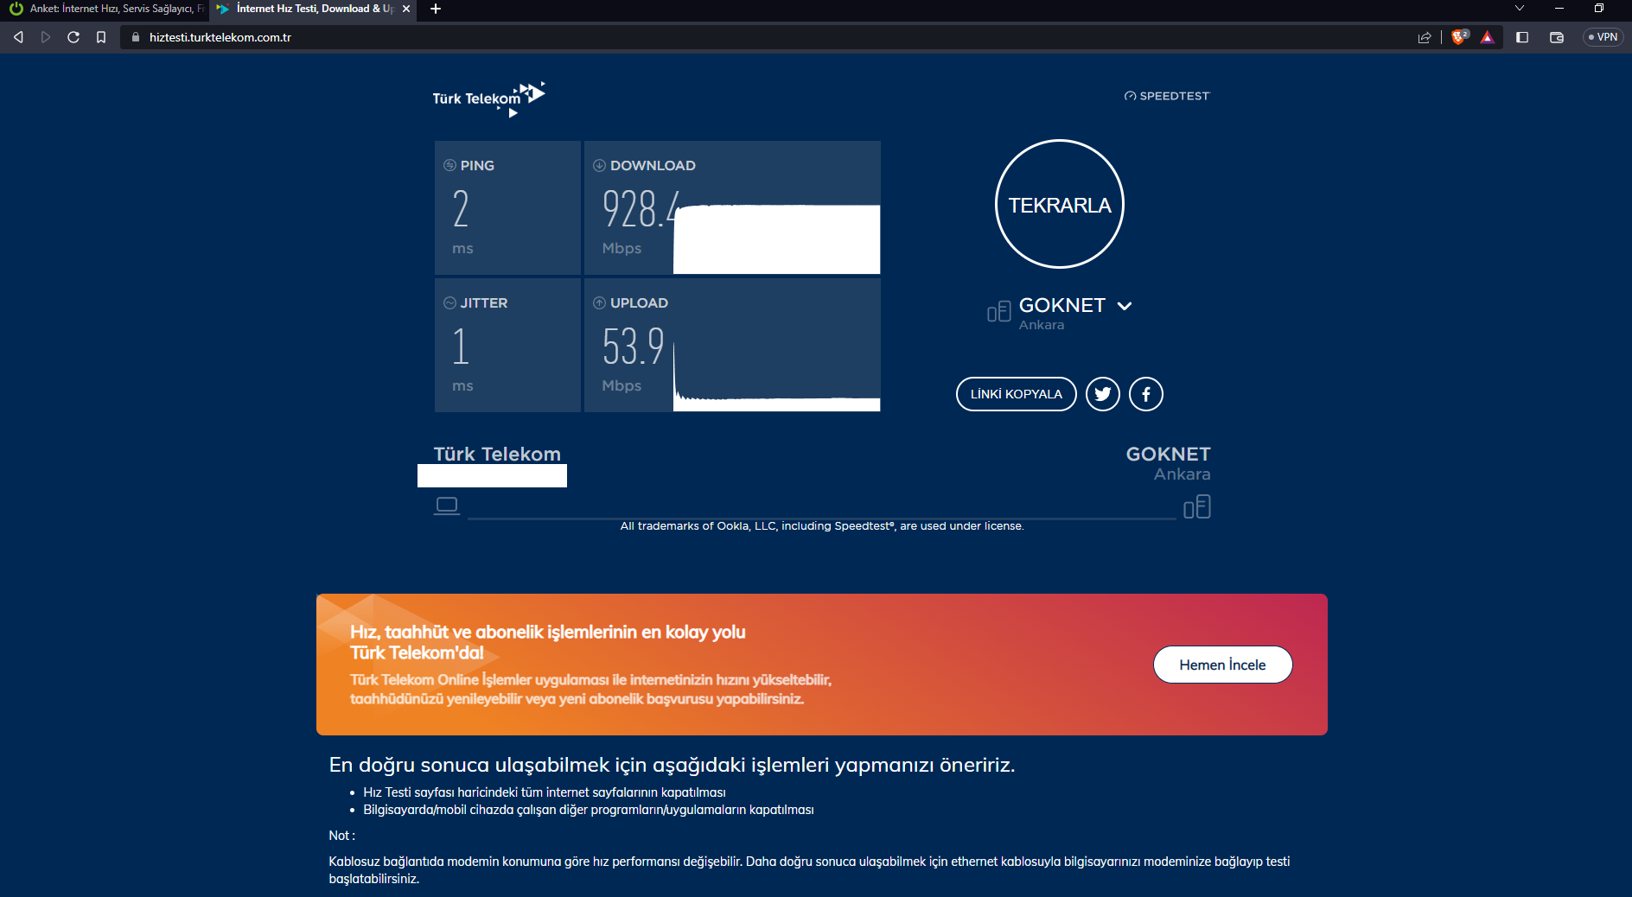
Task: Click the 928 Mbps download value
Action: [641, 209]
